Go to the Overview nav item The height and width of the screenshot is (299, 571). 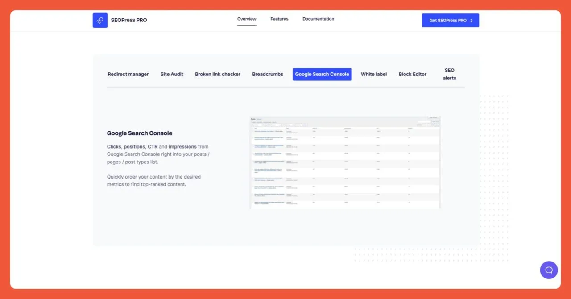click(247, 19)
